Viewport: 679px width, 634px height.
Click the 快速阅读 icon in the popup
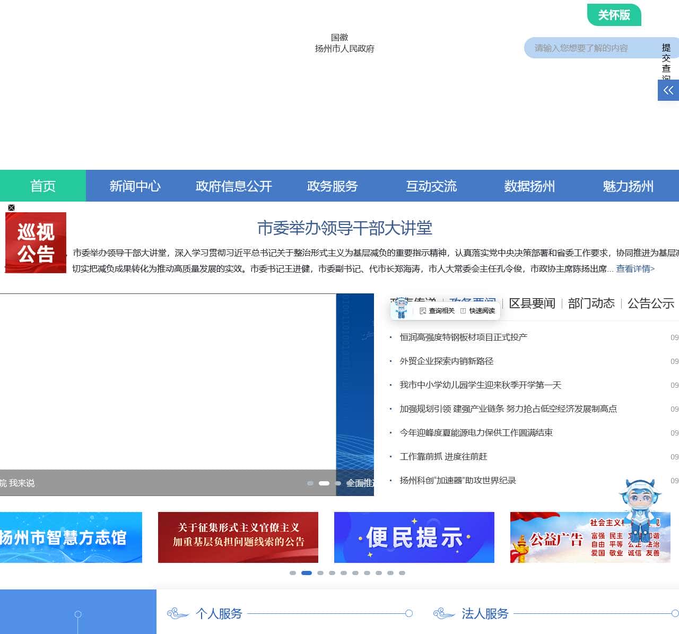tap(463, 311)
